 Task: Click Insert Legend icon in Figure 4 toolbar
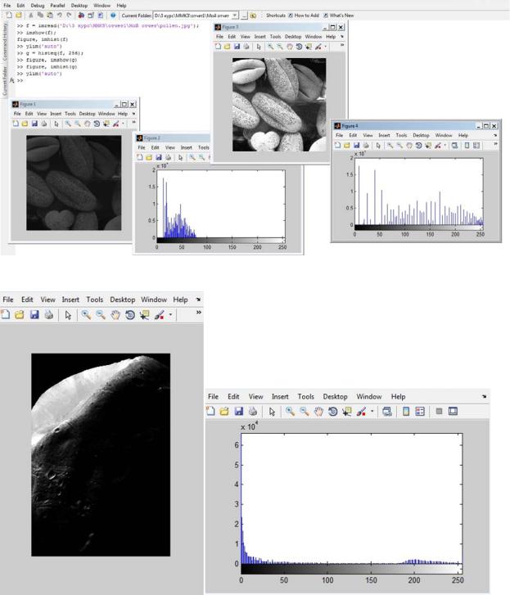(476, 145)
